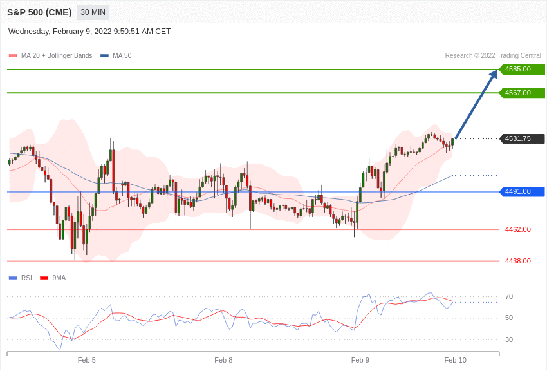Viewport: 547px width, 371px height.
Task: Click the RSI blue legend swatch
Action: (x=12, y=278)
